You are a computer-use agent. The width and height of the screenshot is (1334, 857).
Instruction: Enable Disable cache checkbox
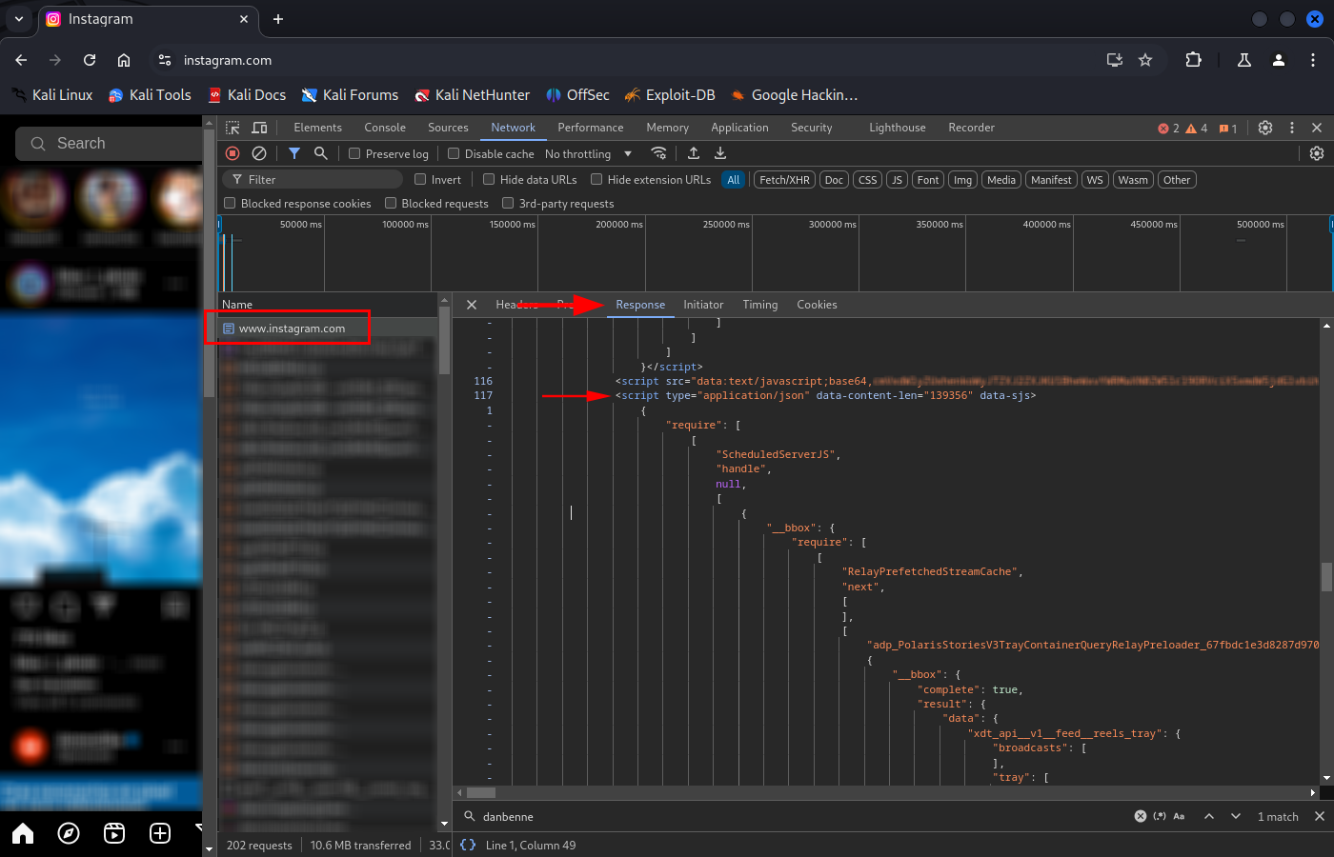[x=454, y=153]
